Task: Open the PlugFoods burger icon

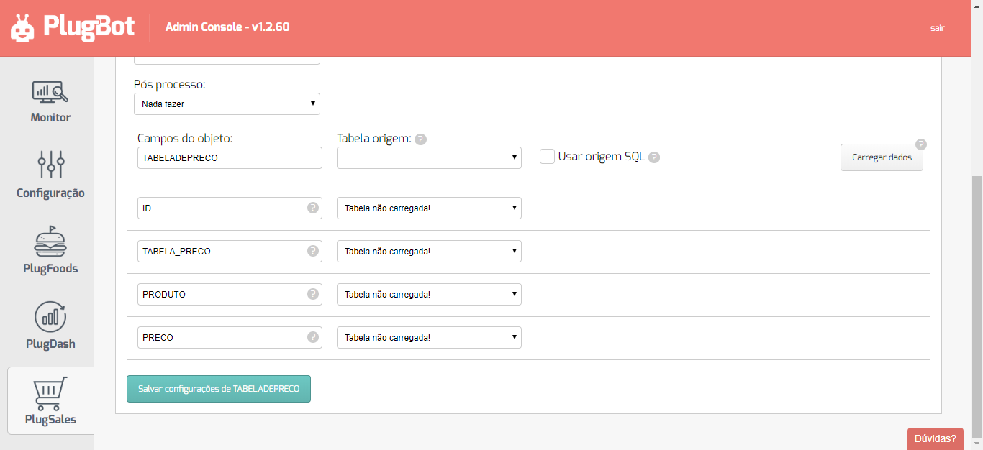Action: (50, 242)
